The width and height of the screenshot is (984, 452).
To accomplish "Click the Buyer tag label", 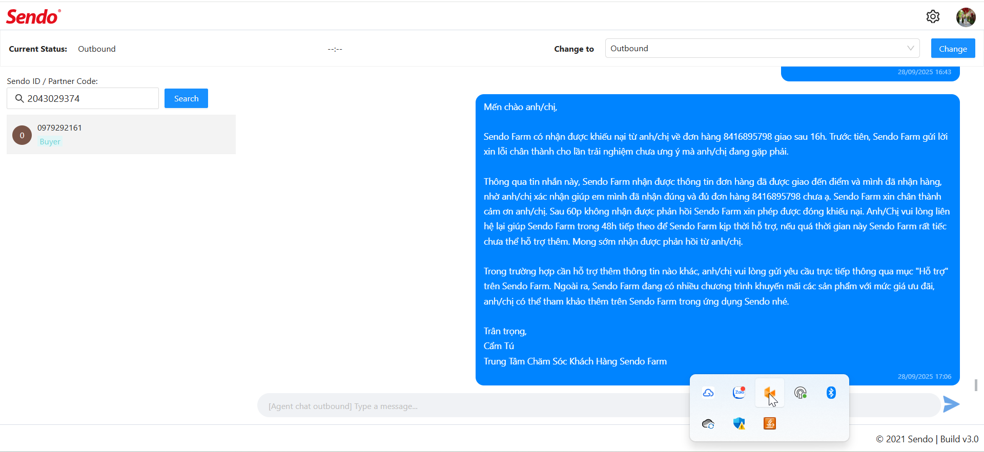I will coord(50,142).
